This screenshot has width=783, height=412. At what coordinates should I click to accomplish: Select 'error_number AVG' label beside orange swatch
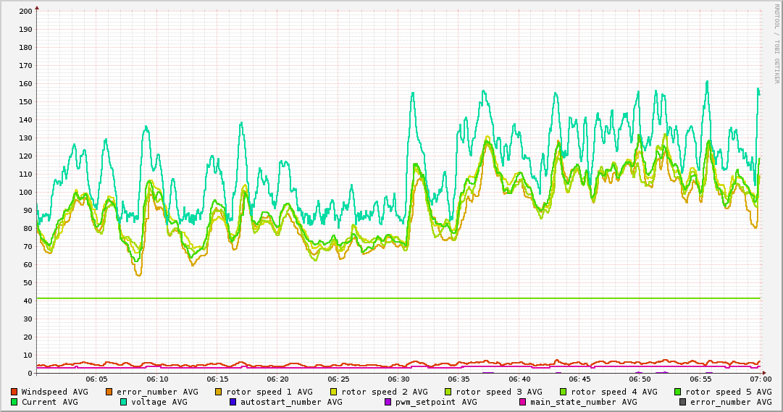(x=157, y=392)
